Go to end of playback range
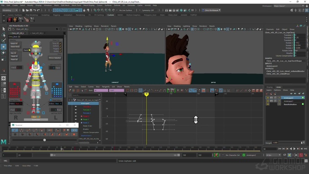 (306, 149)
